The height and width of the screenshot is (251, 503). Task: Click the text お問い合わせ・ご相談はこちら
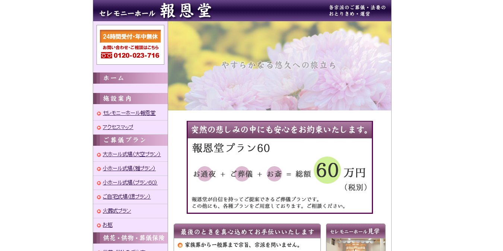pyautogui.click(x=130, y=48)
